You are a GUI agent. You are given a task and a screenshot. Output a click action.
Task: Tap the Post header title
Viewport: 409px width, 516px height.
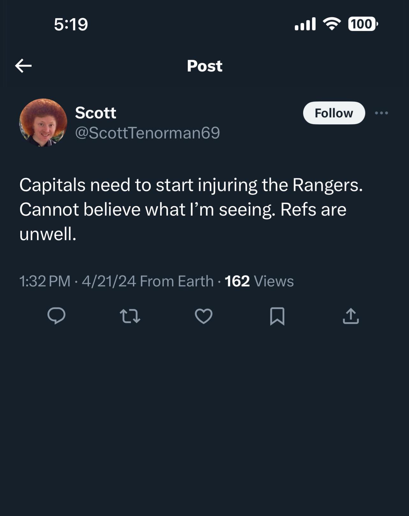pos(204,66)
